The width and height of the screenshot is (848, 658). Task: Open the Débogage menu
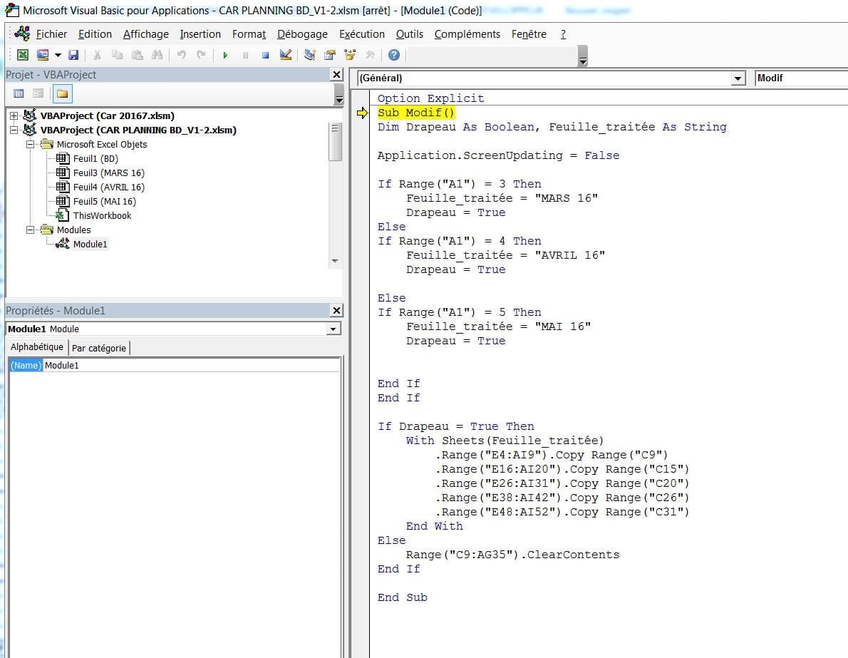point(302,34)
